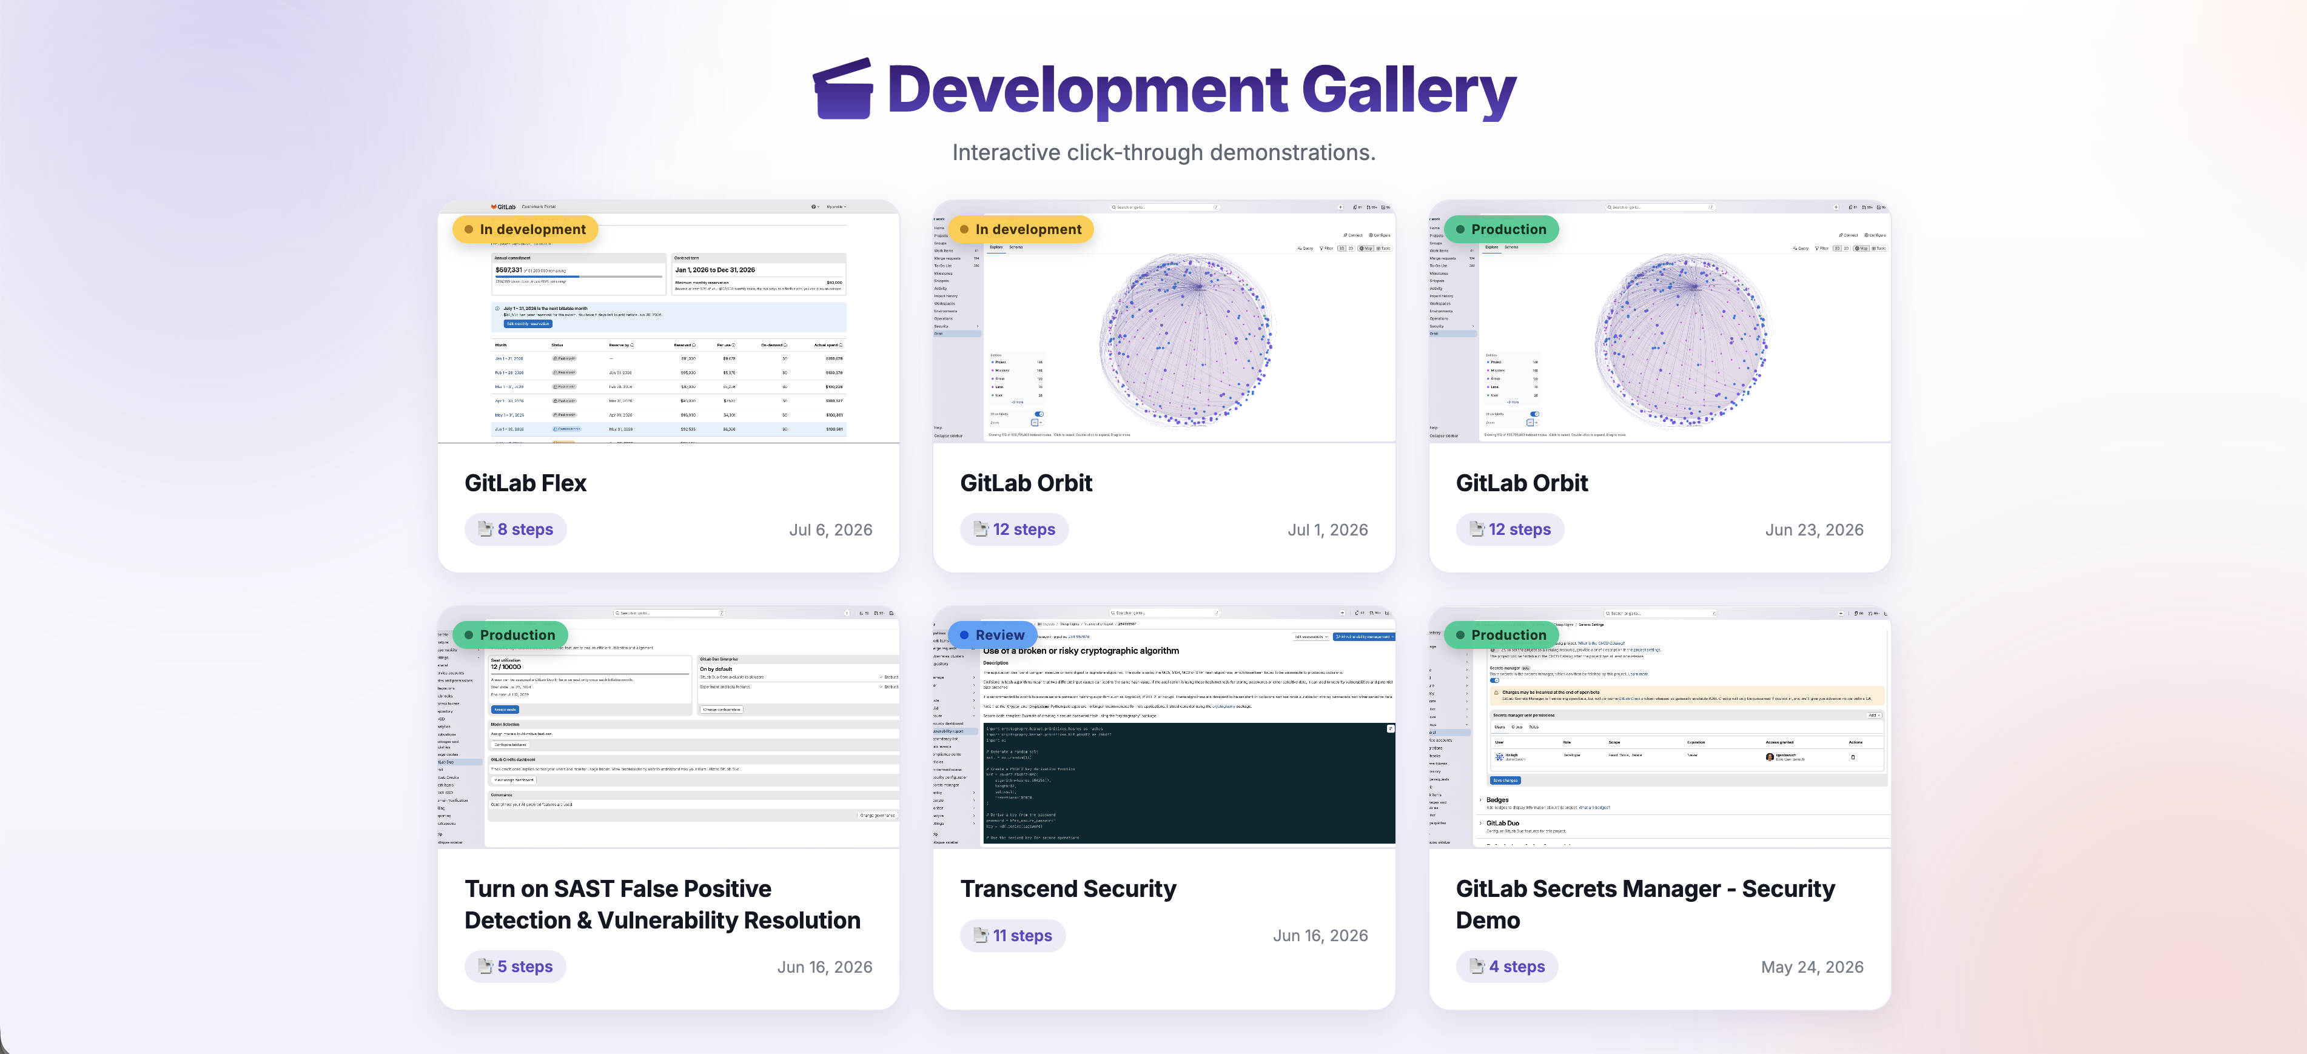Click the purple gallery box logo icon
Viewport: 2307px width, 1054px height.
pyautogui.click(x=842, y=89)
